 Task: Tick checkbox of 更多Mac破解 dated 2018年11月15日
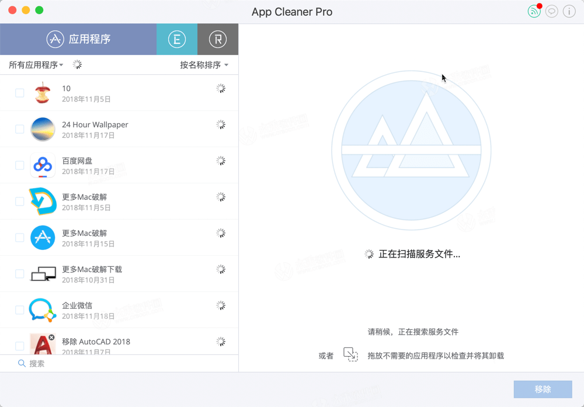19,237
